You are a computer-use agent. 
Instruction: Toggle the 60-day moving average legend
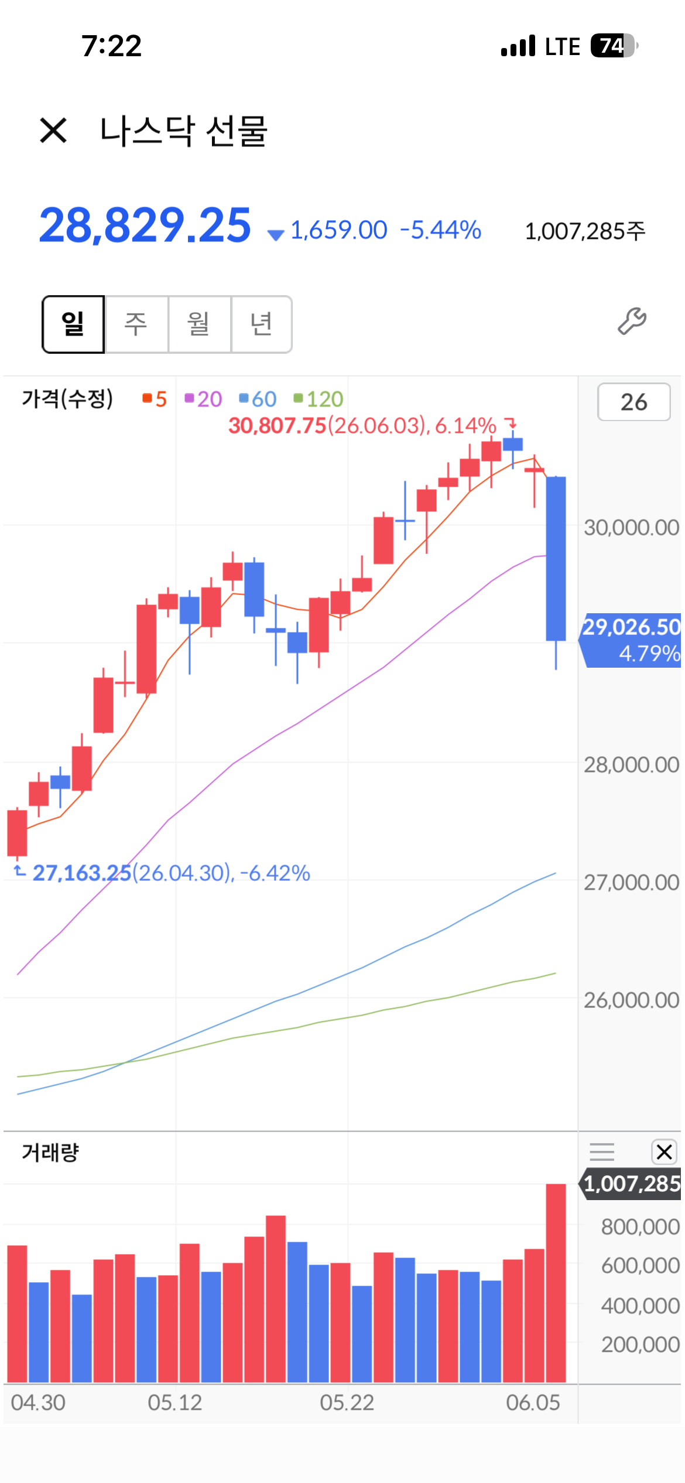pos(258,399)
